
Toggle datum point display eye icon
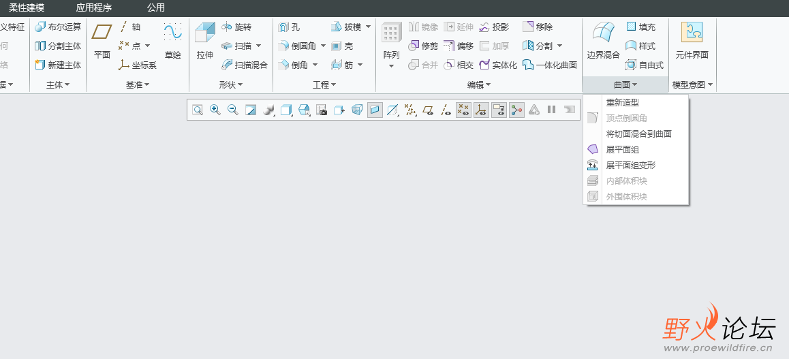tap(463, 110)
